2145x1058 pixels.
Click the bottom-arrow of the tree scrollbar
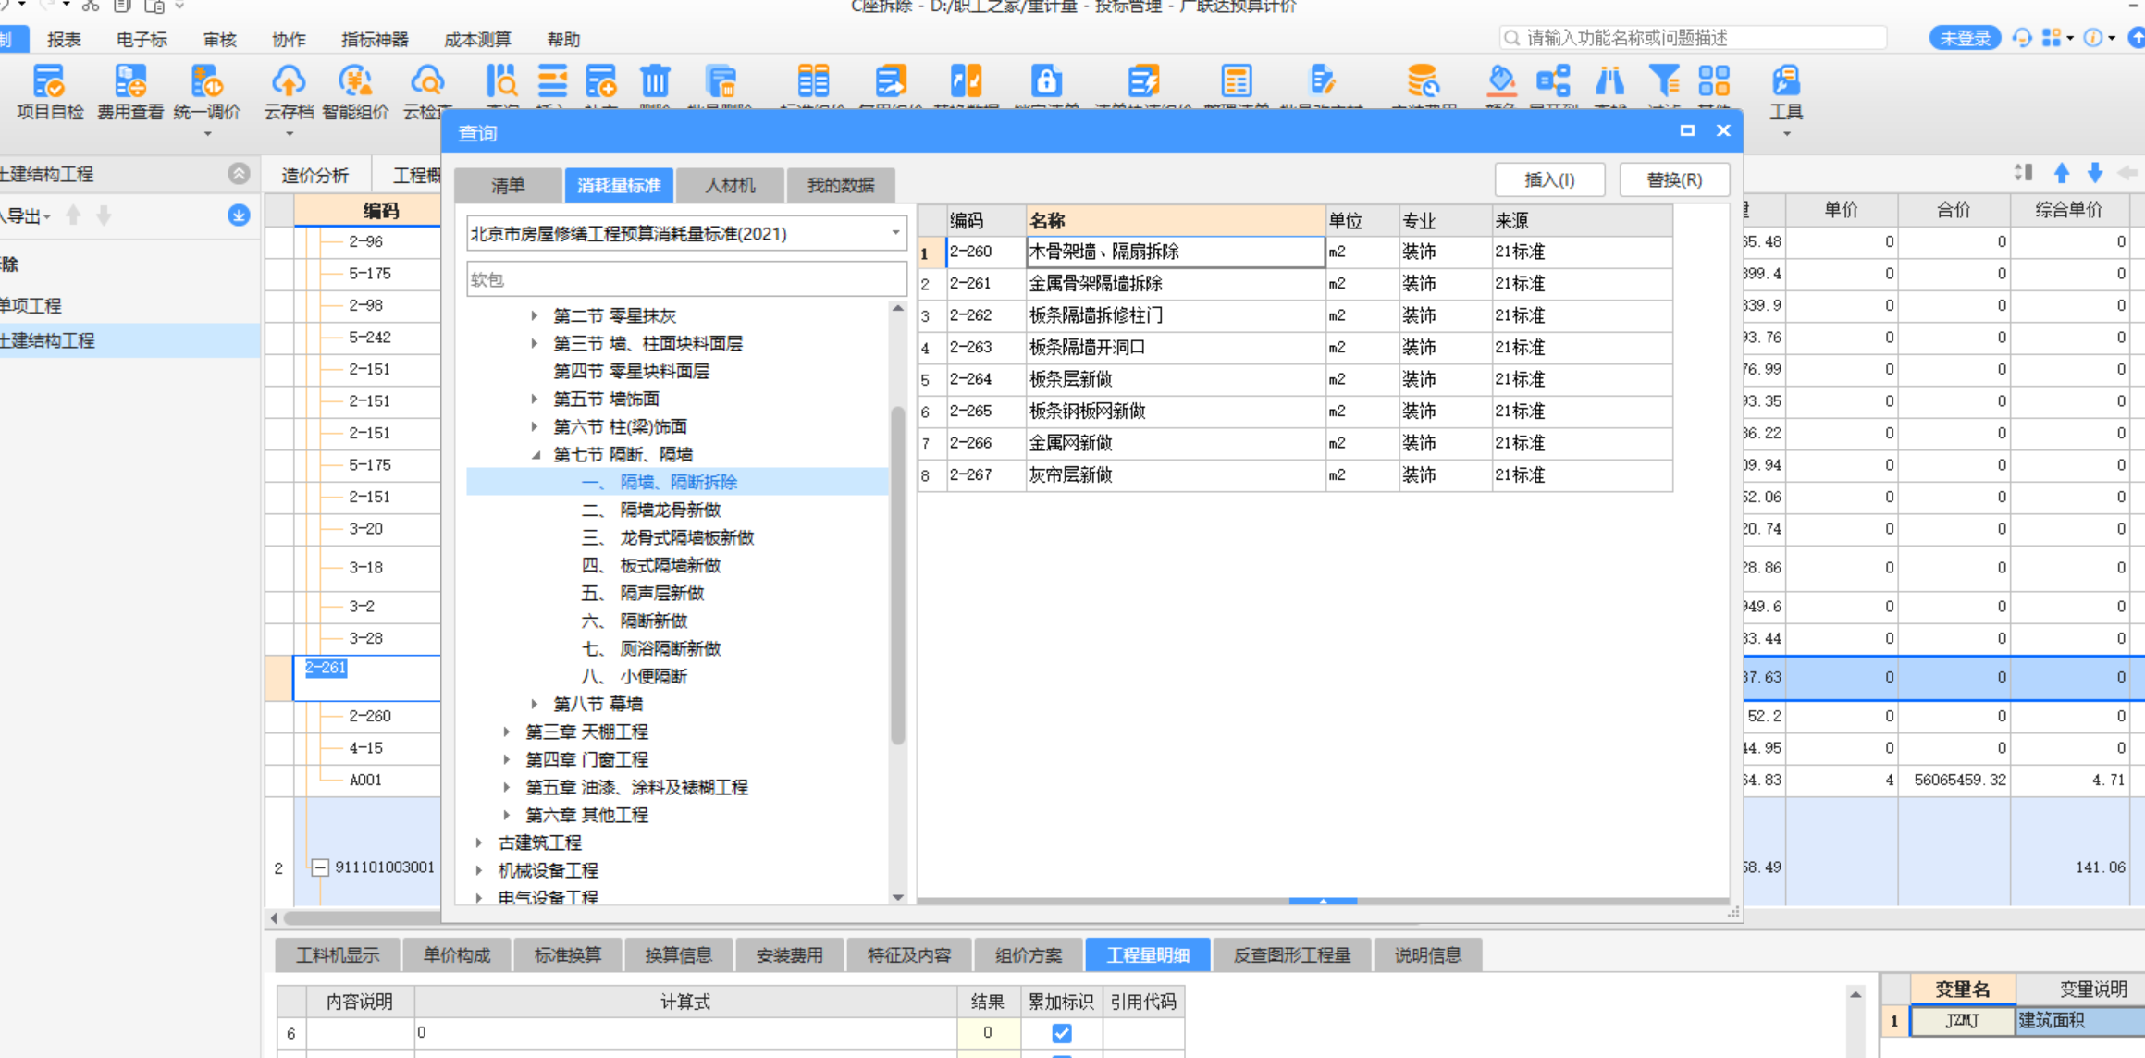[897, 897]
